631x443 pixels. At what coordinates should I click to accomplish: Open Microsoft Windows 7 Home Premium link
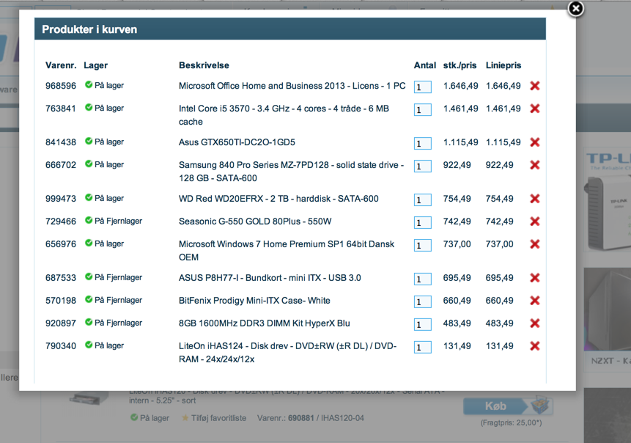(287, 251)
